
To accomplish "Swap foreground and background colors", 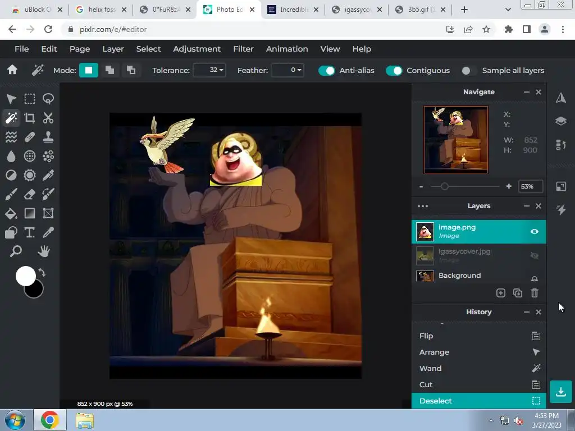I will [x=42, y=273].
